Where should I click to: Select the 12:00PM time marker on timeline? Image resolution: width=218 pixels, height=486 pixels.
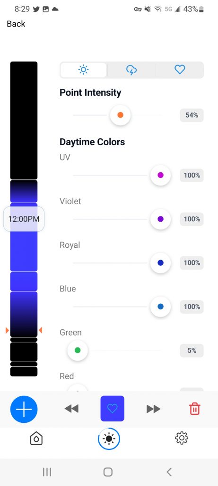24,219
